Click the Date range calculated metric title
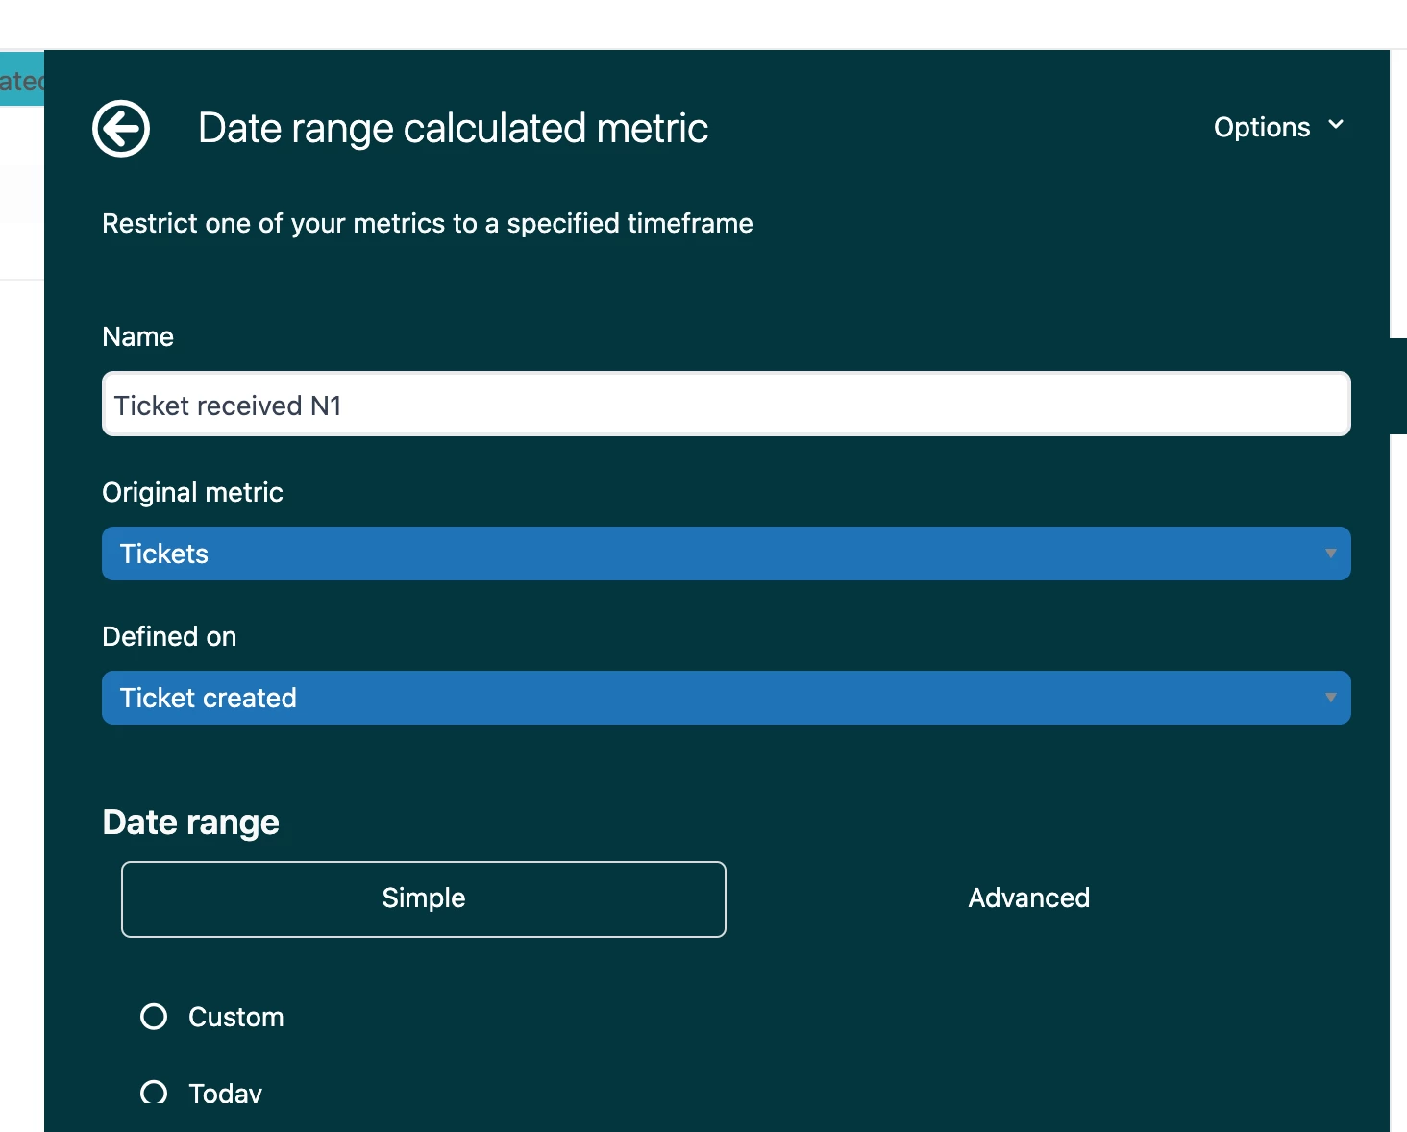Image resolution: width=1407 pixels, height=1132 pixels. coord(453,128)
